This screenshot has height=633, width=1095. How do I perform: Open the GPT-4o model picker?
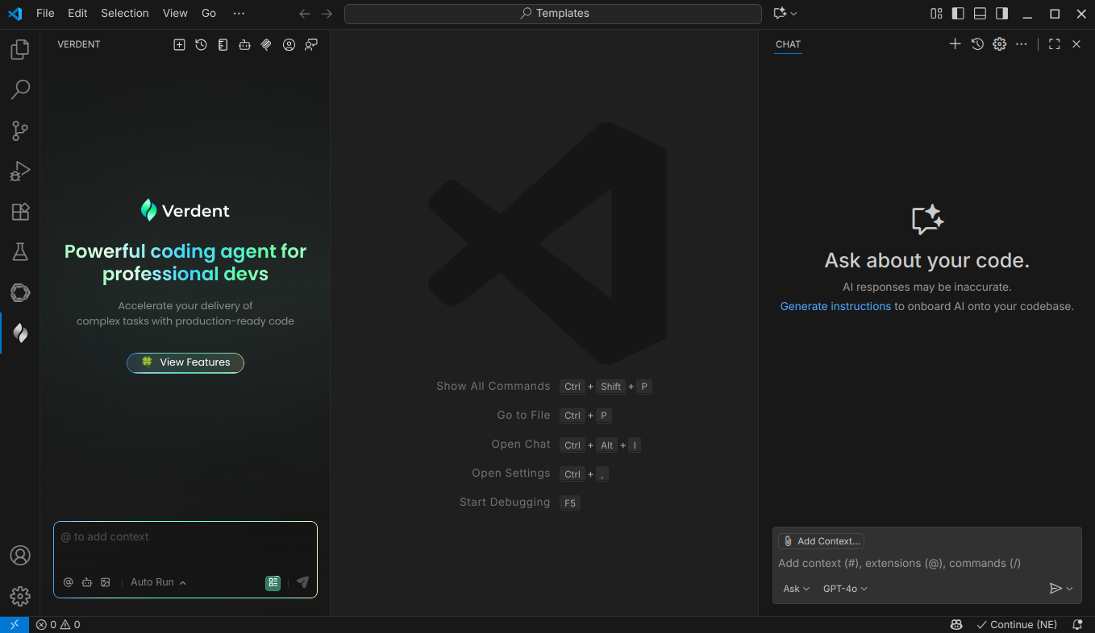pyautogui.click(x=844, y=589)
